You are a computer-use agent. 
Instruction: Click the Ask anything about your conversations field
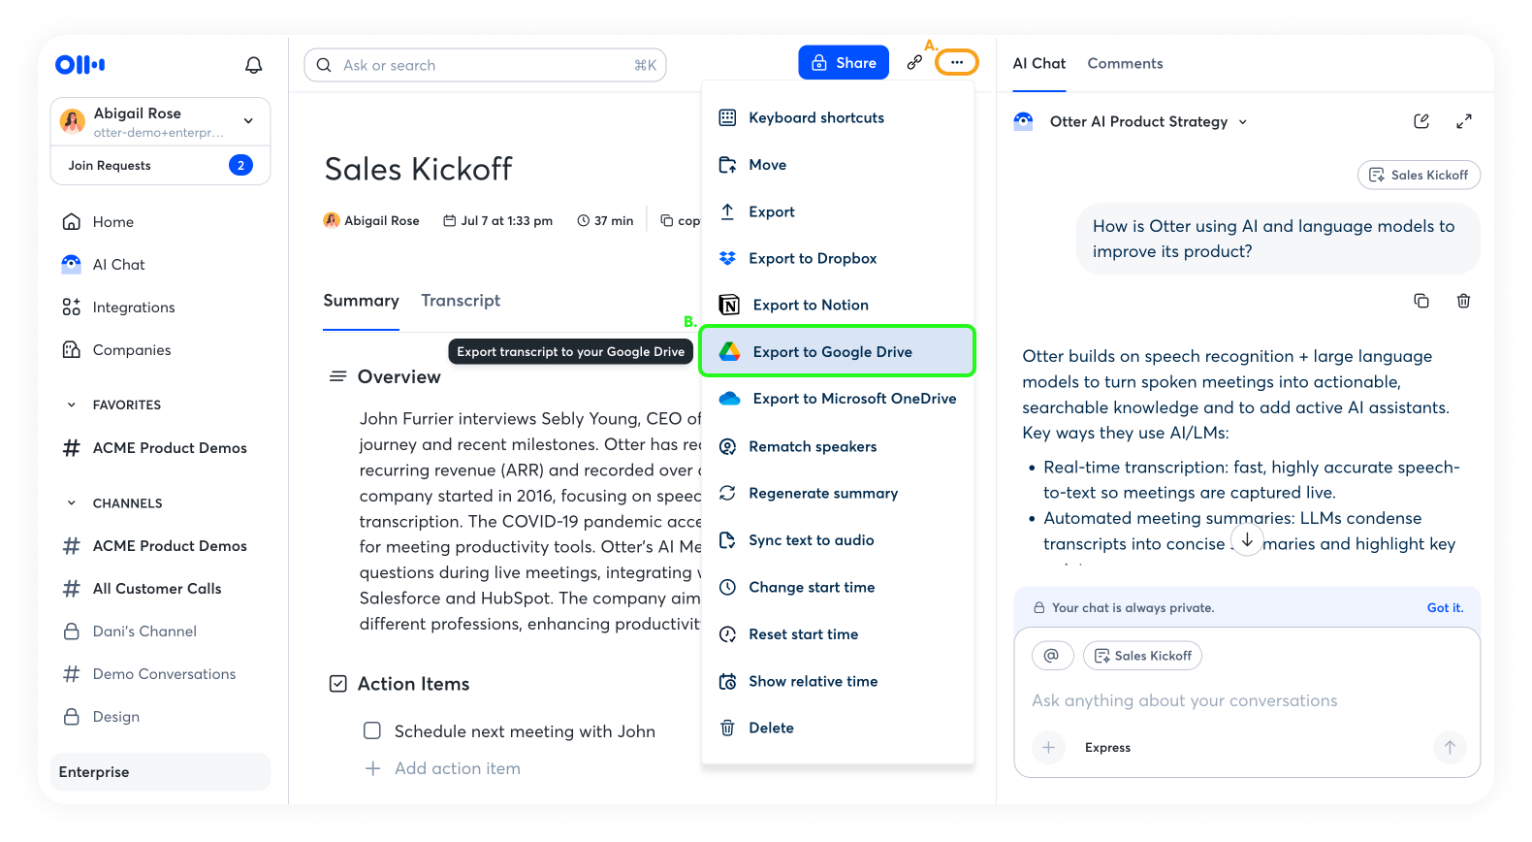pos(1184,700)
